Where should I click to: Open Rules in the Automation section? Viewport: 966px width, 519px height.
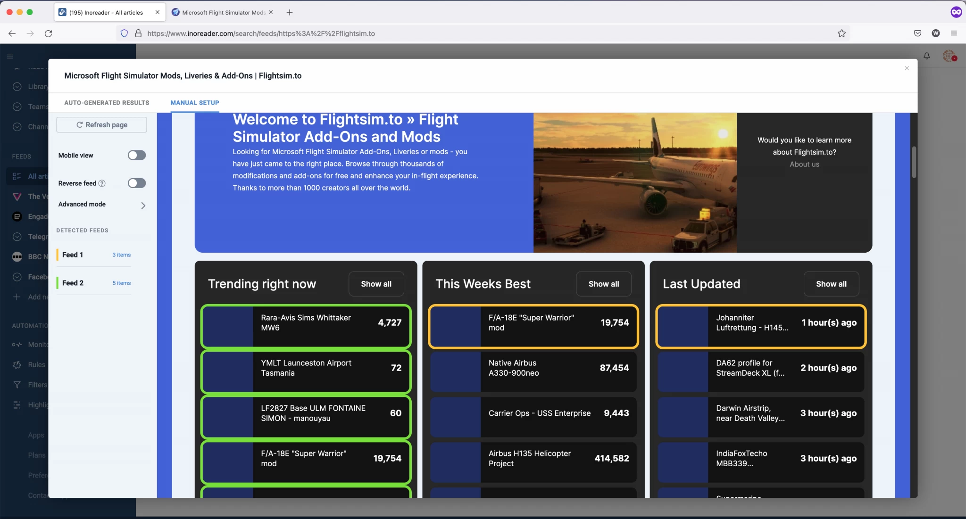point(17,364)
